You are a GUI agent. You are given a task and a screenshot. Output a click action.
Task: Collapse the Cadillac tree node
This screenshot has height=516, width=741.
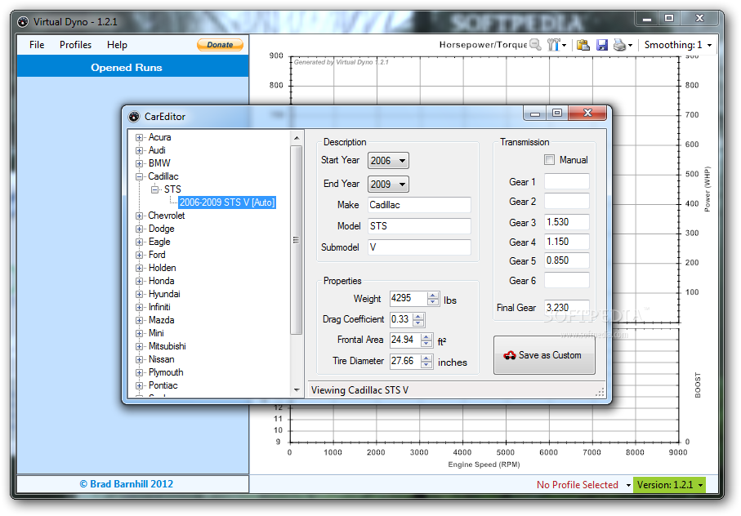click(139, 176)
